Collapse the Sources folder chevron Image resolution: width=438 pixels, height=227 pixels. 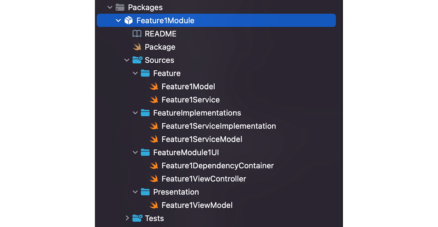[x=127, y=60]
